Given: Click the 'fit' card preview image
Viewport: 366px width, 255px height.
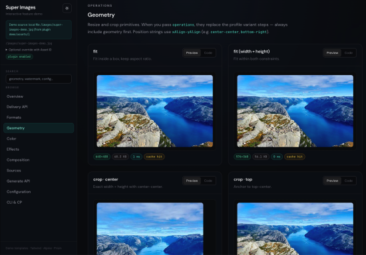Looking at the screenshot, I should 155,111.
